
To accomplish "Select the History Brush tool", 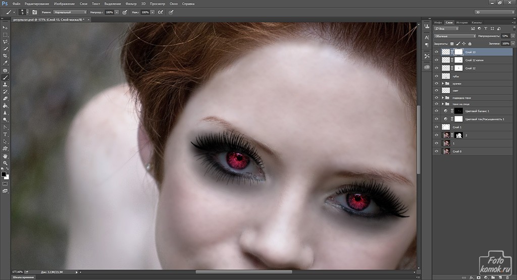I will point(5,92).
